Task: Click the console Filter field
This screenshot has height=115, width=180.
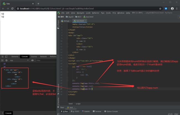Action: point(46,60)
